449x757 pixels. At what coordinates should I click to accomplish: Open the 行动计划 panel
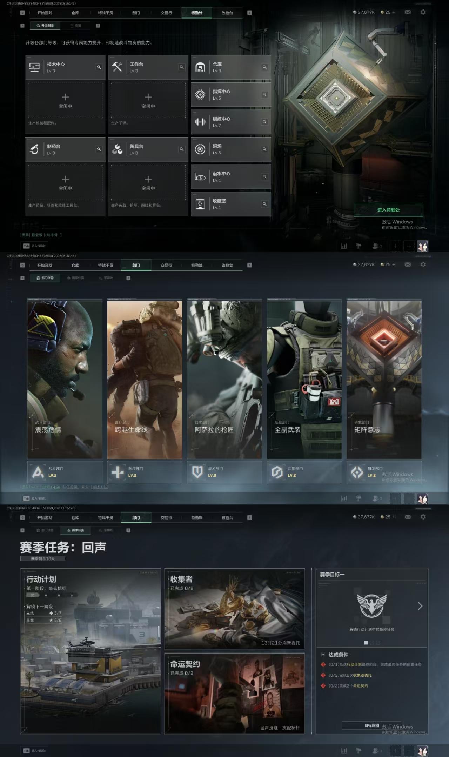91,651
